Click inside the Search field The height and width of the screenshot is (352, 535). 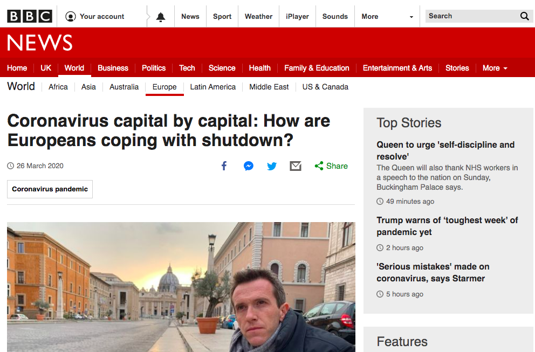[469, 16]
